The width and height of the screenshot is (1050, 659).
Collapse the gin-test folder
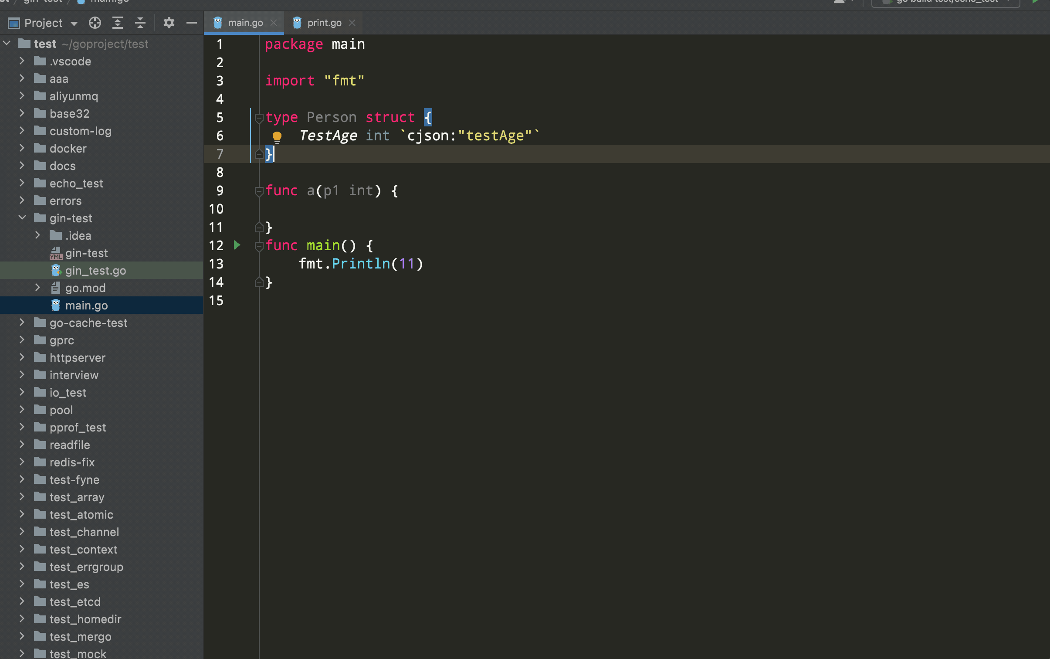pos(22,217)
